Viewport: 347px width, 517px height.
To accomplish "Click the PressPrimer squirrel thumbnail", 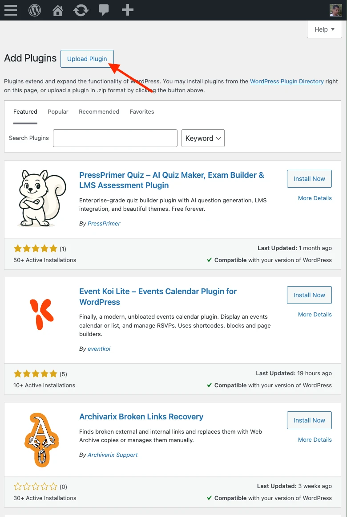I will pyautogui.click(x=41, y=198).
